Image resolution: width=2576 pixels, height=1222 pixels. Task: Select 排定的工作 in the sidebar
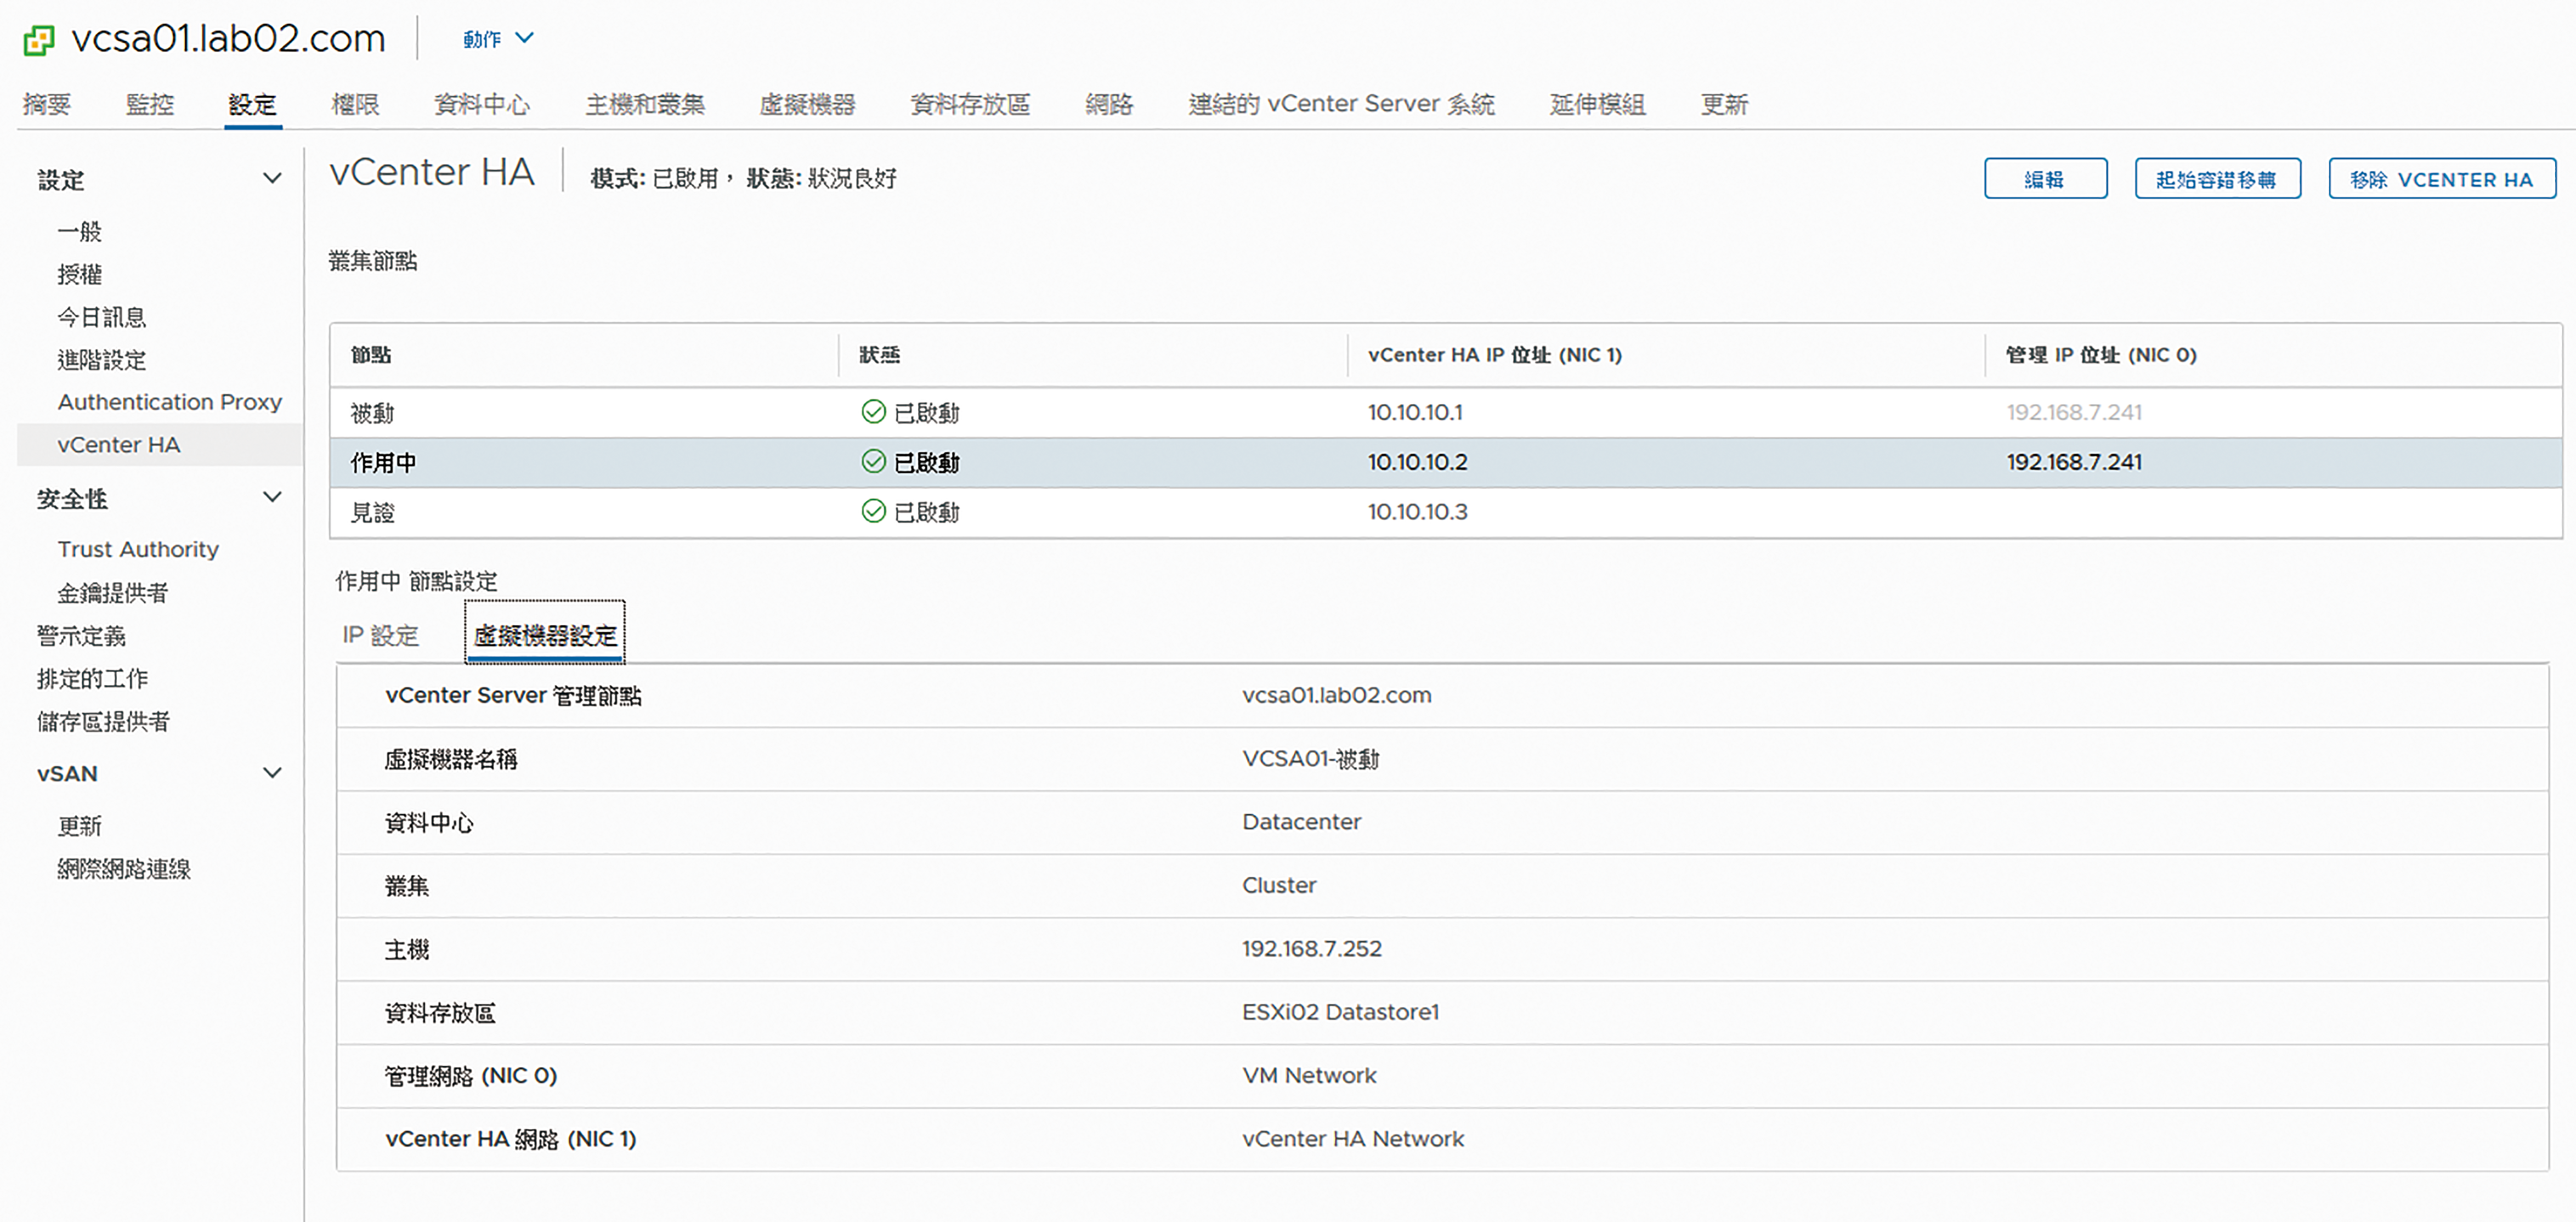[x=92, y=679]
